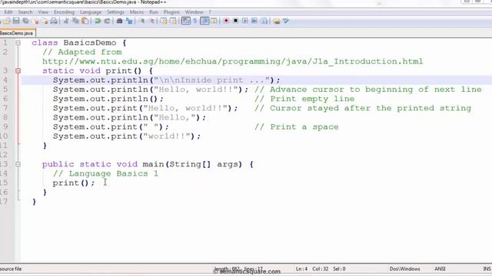Open the Plugins menu
The height and width of the screenshot is (276, 492).
click(x=171, y=12)
